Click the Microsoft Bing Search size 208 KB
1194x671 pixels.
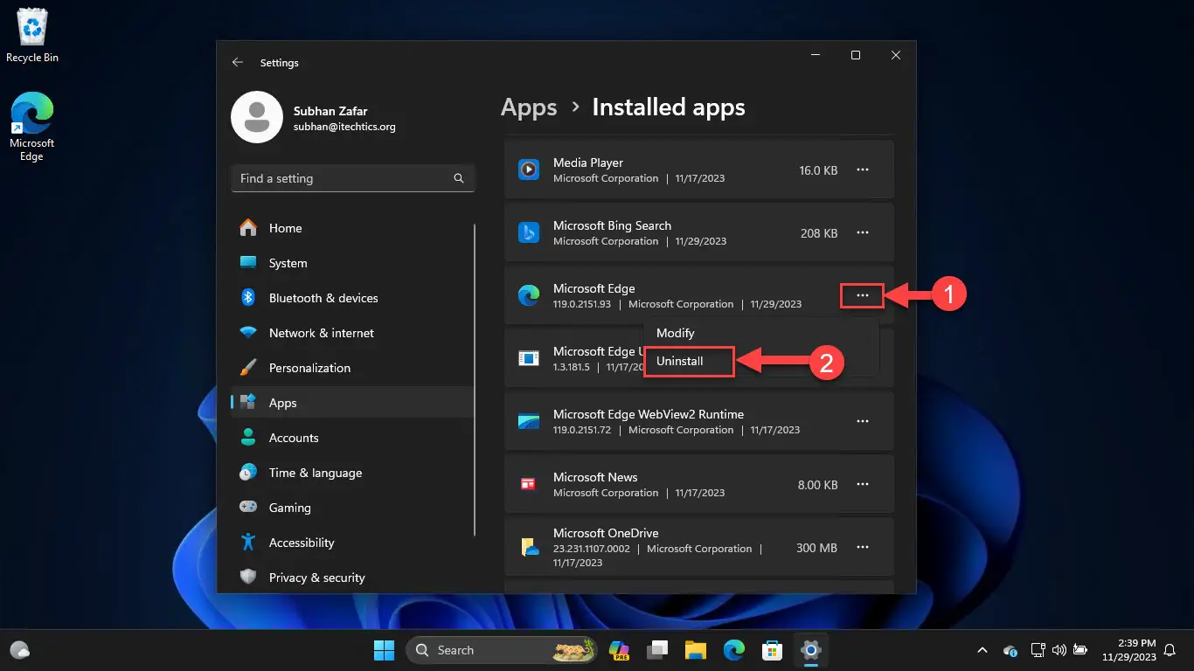click(819, 233)
